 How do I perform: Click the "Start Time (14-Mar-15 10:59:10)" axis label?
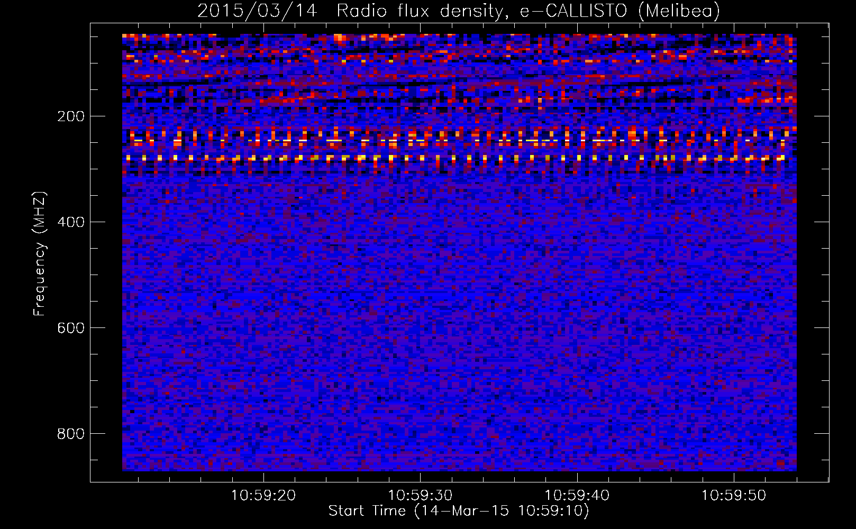tap(459, 511)
